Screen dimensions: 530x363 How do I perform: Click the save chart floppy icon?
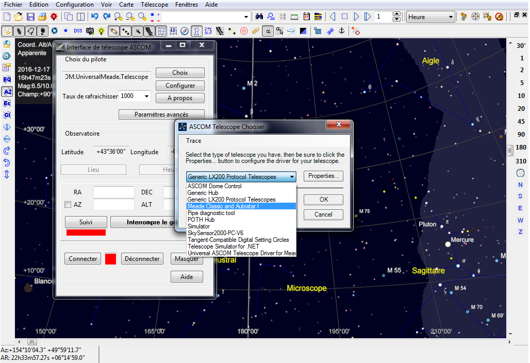coord(31,17)
